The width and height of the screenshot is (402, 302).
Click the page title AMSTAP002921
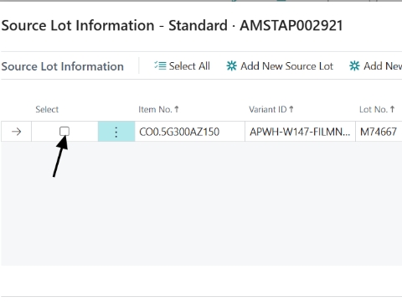(291, 26)
